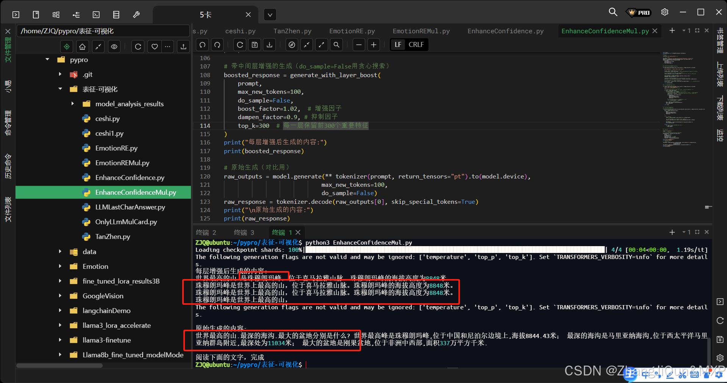The image size is (727, 383).
Task: Click the PRO crown badge
Action: pos(639,12)
